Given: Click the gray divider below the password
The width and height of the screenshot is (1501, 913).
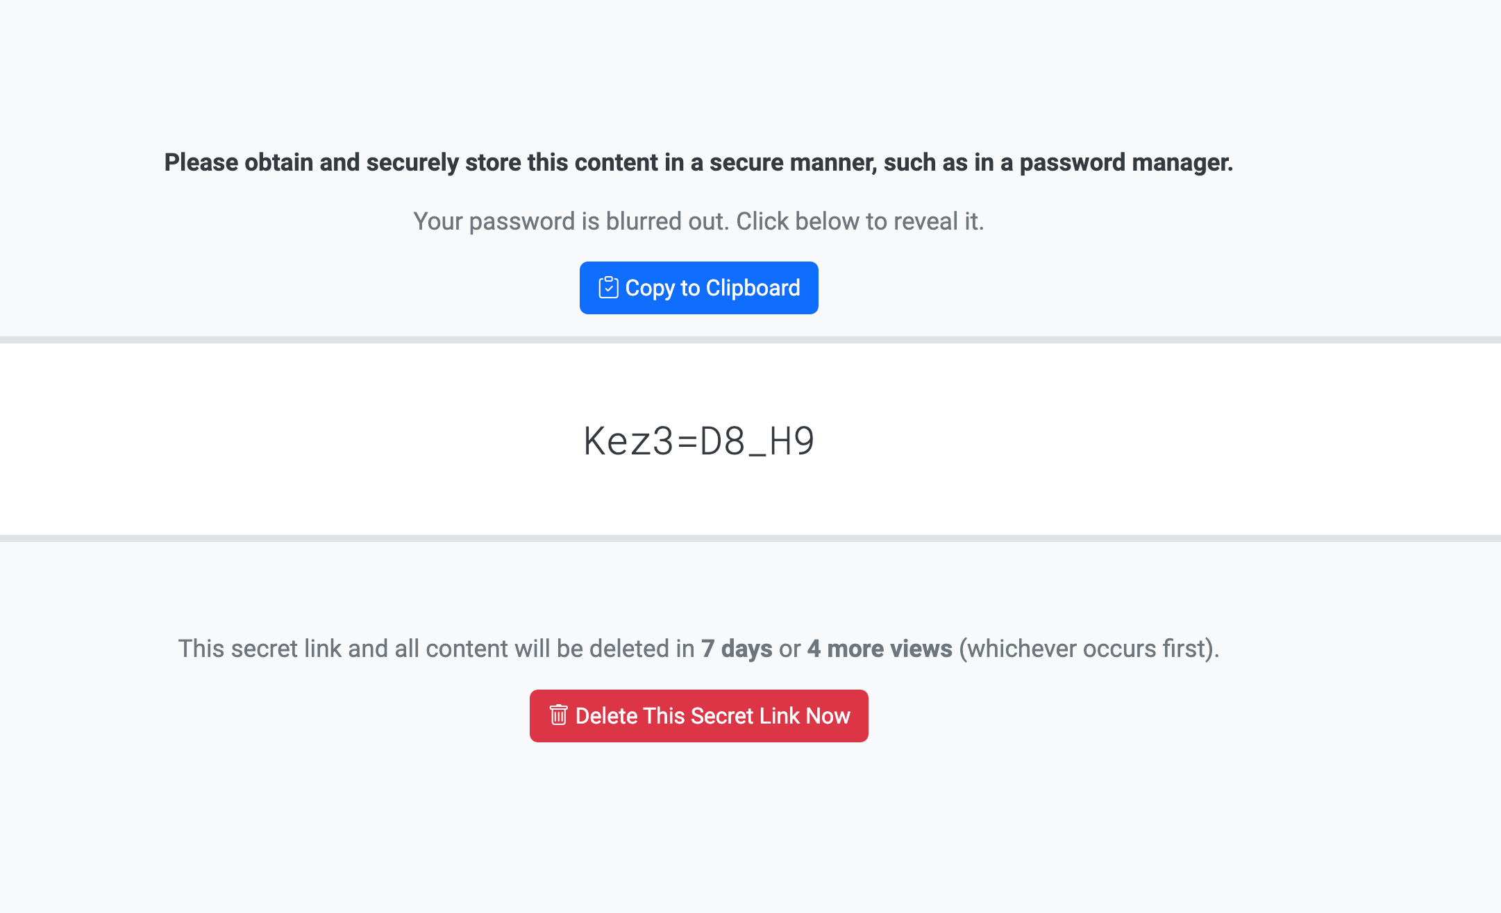Looking at the screenshot, I should pyautogui.click(x=750, y=538).
